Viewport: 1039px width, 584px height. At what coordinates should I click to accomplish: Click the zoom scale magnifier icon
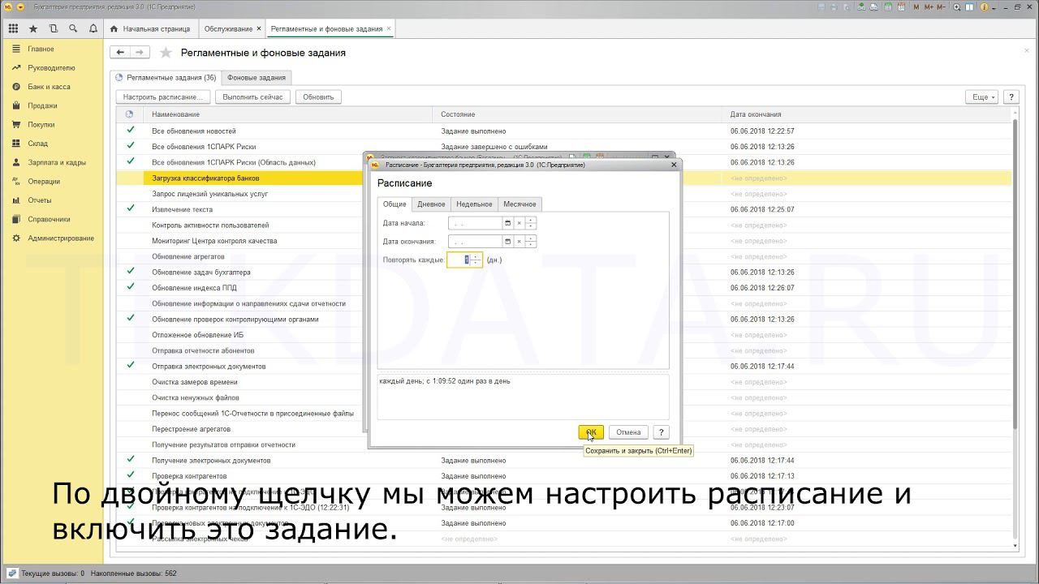(x=957, y=6)
